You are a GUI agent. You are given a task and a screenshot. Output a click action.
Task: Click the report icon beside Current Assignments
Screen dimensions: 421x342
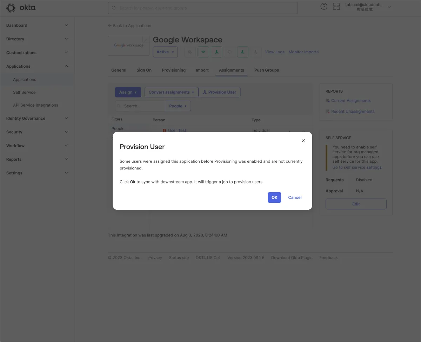click(328, 101)
